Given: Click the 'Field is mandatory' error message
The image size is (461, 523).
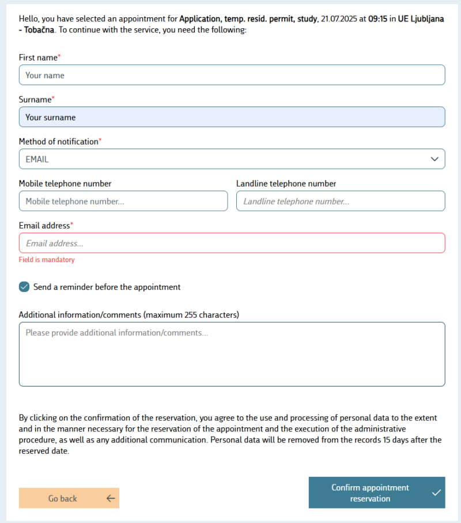Looking at the screenshot, I should point(47,260).
